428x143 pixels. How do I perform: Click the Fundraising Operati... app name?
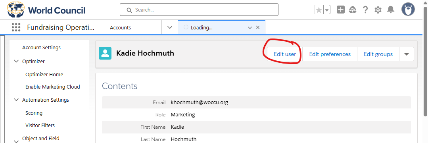point(61,27)
